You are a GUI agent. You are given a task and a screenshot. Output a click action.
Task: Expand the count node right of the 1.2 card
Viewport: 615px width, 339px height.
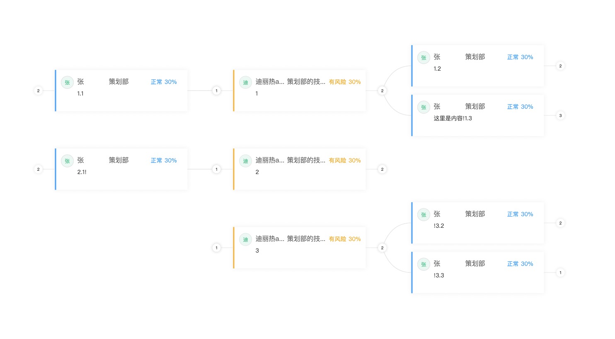pos(560,66)
